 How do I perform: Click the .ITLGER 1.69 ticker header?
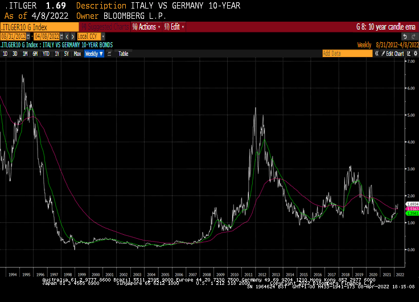tap(35, 6)
